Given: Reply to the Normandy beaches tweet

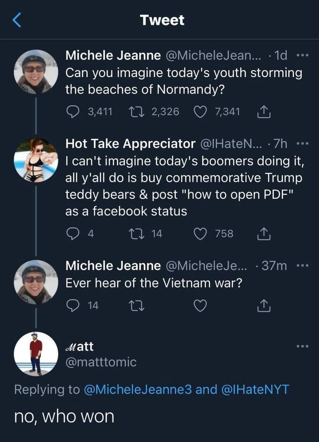Looking at the screenshot, I should [x=72, y=111].
